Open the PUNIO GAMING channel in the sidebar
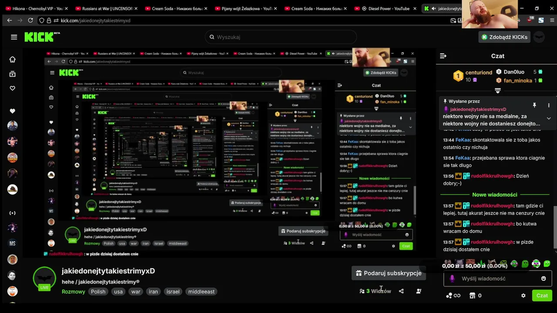Viewport: 557px width, 313px height. click(12, 157)
